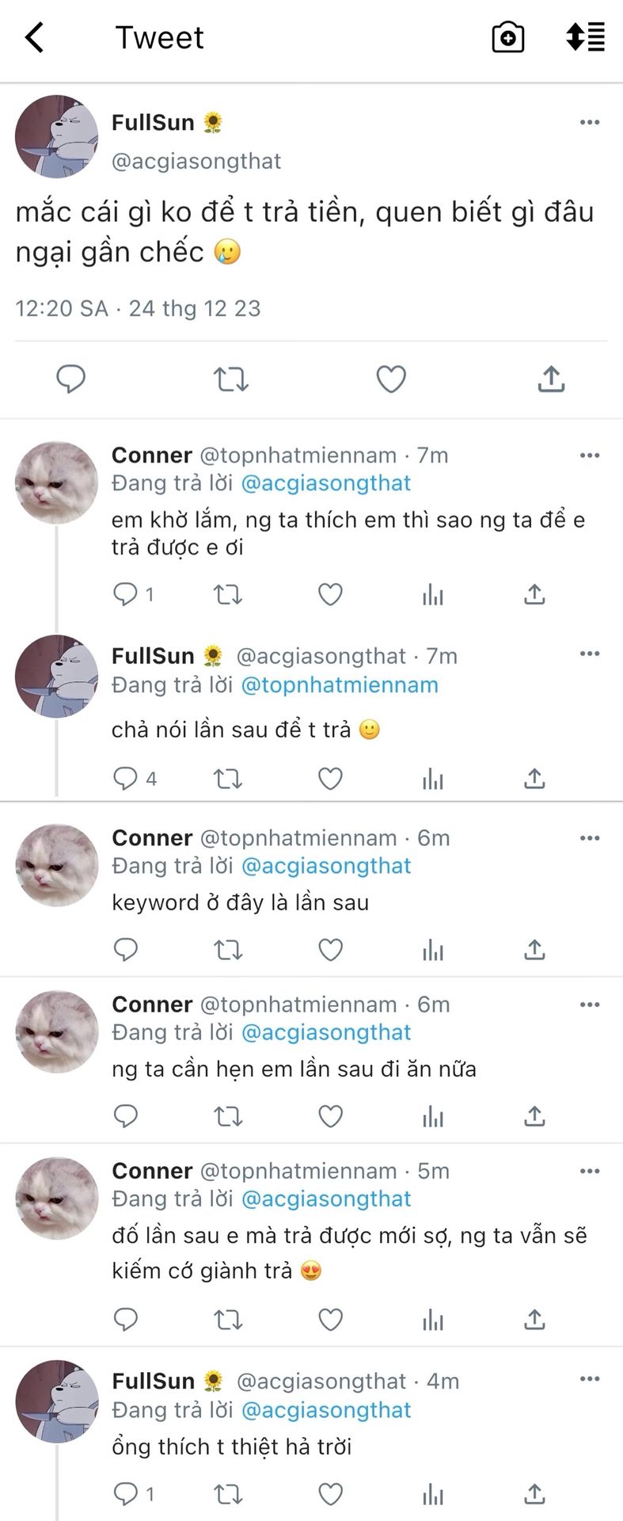Open more options on main tweet
The height and width of the screenshot is (1521, 623).
tap(590, 122)
